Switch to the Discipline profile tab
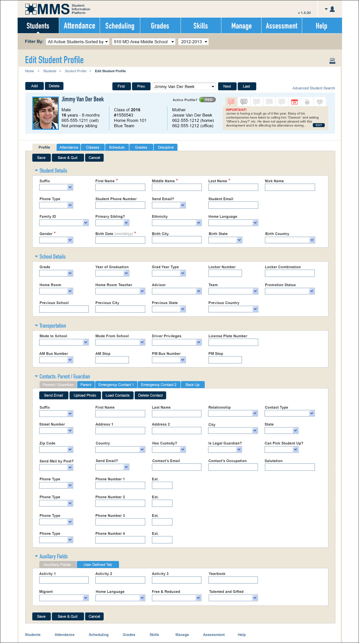The height and width of the screenshot is (643, 359). [x=166, y=147]
